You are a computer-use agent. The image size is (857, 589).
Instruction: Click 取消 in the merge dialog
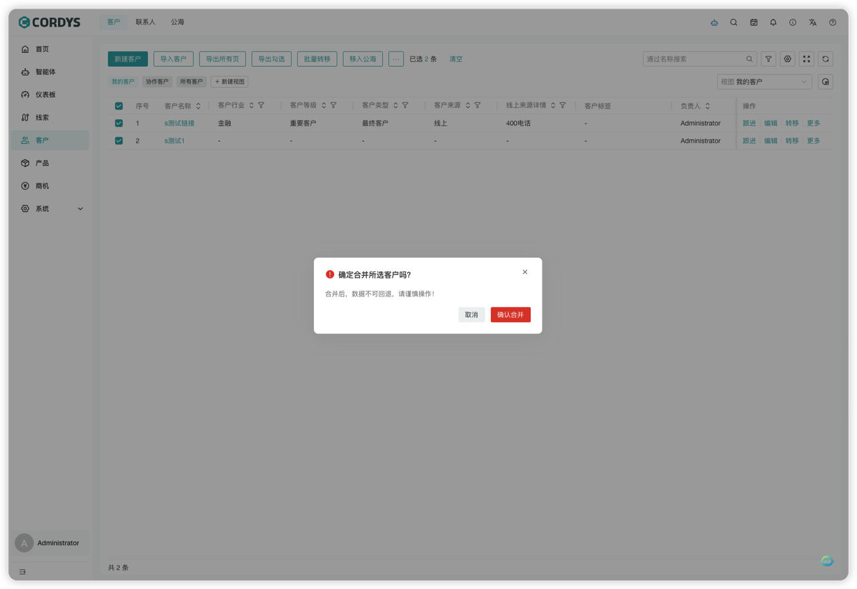tap(471, 315)
